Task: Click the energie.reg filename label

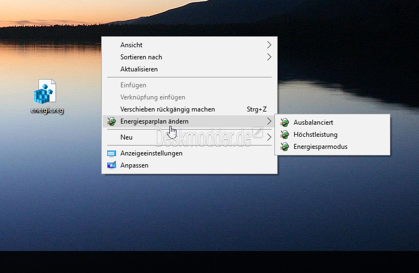Action: tap(47, 110)
